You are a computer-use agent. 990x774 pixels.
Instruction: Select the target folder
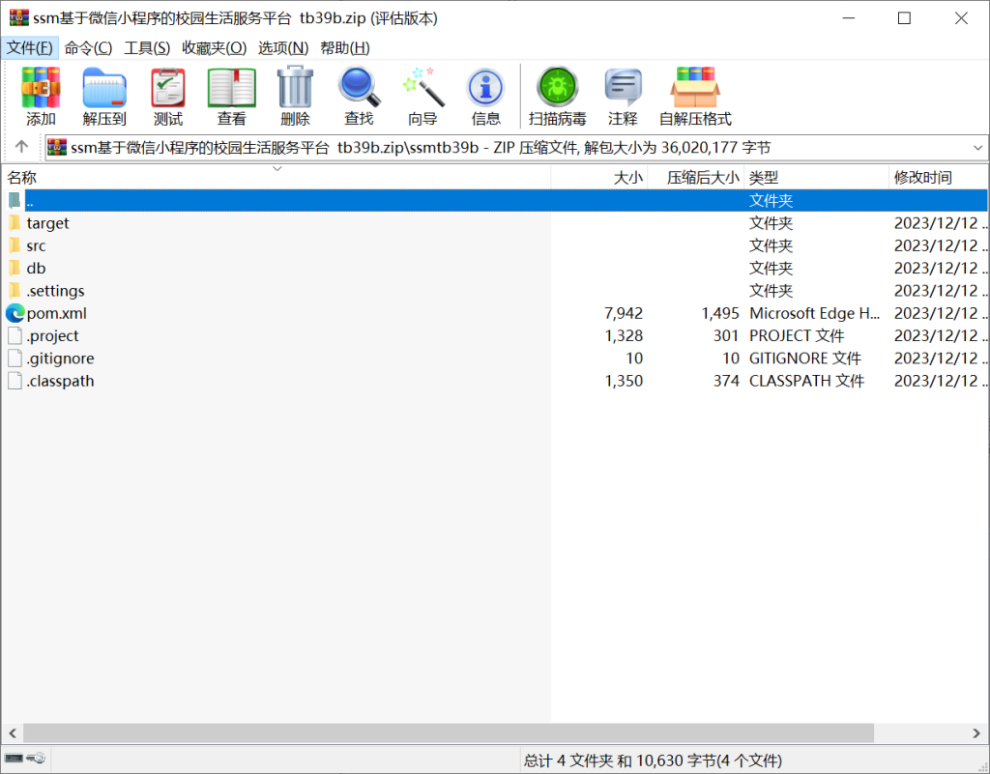pos(47,223)
